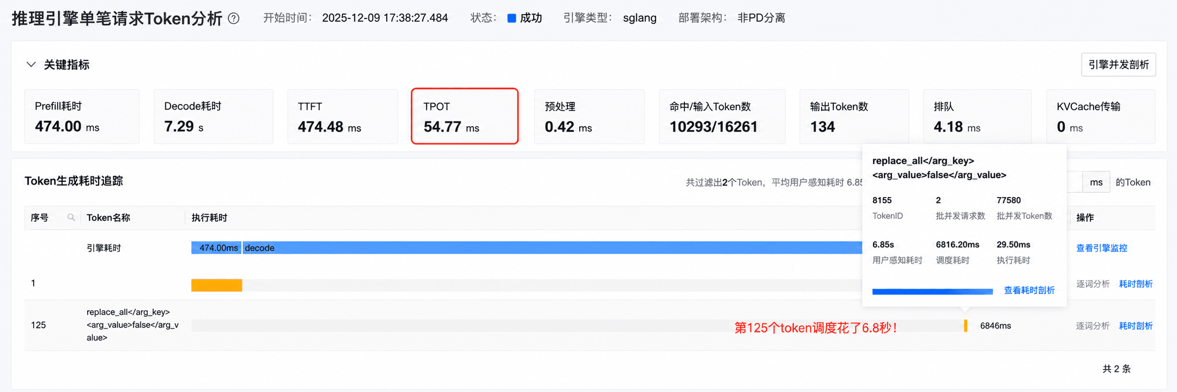Viewport: 1177px width, 392px height.
Task: Click 耗时剖析 link in row 125
Action: [1136, 325]
